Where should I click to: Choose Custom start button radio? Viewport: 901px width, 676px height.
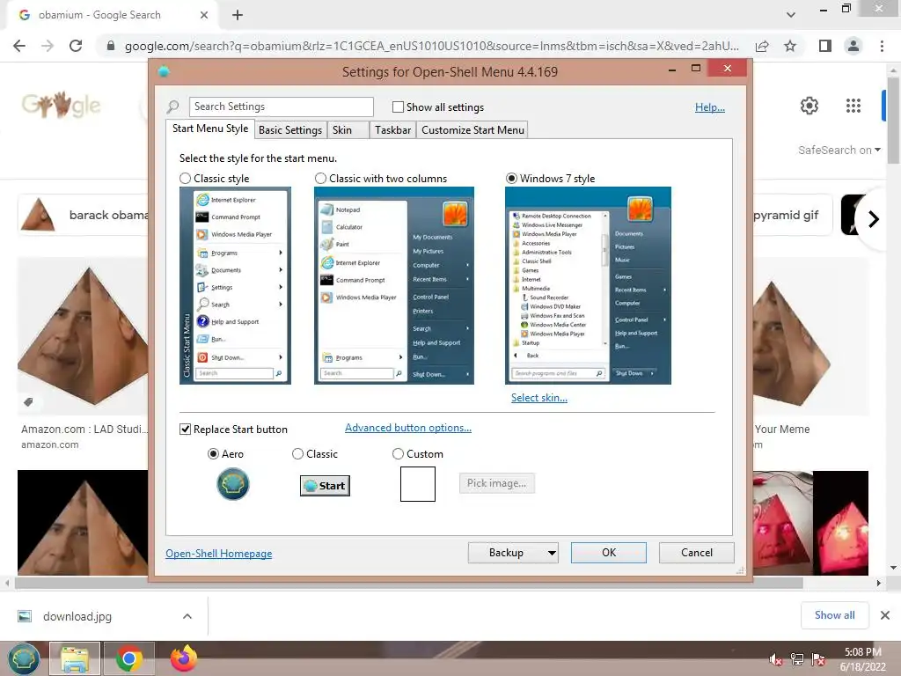click(398, 454)
